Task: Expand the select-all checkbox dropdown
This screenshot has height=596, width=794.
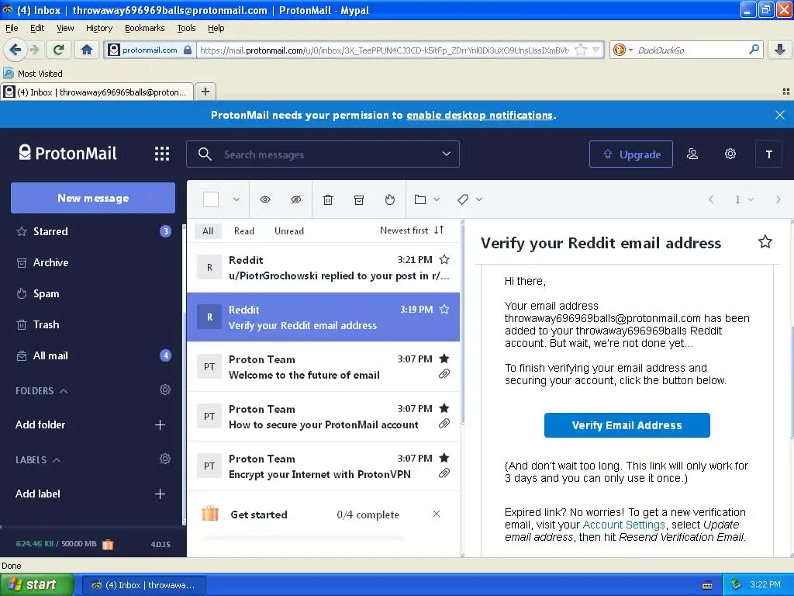Action: [x=236, y=199]
